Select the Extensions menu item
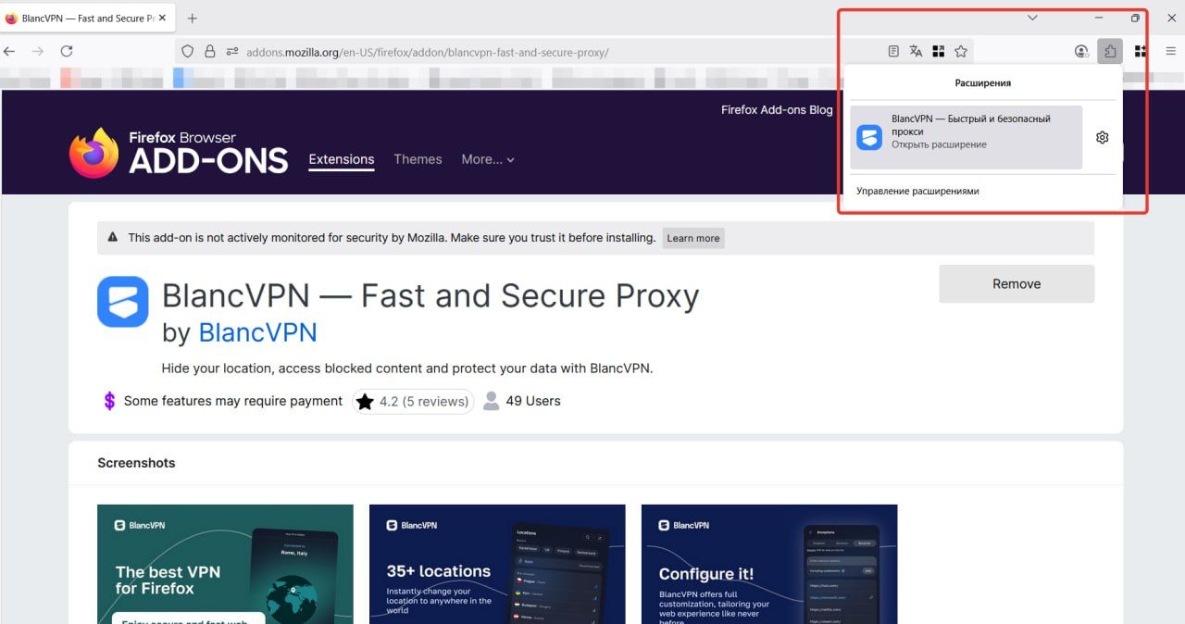 coord(341,159)
